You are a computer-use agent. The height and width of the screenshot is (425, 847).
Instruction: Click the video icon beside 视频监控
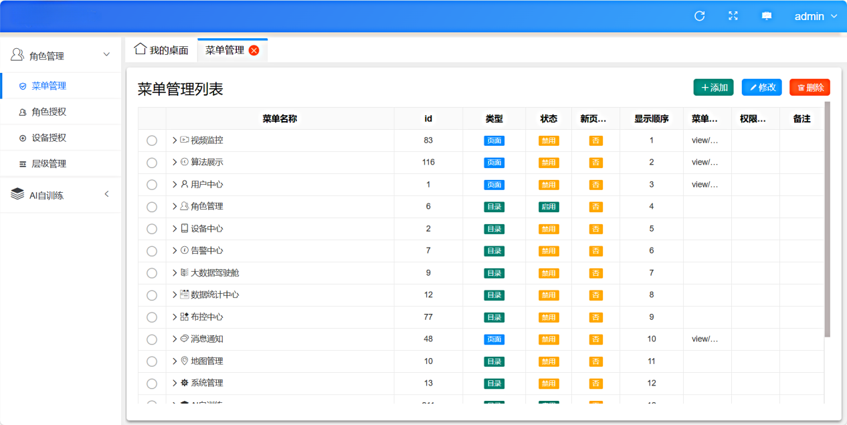tap(185, 140)
